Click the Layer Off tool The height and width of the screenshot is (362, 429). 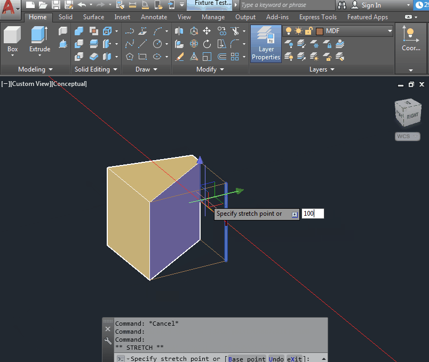coord(288,44)
